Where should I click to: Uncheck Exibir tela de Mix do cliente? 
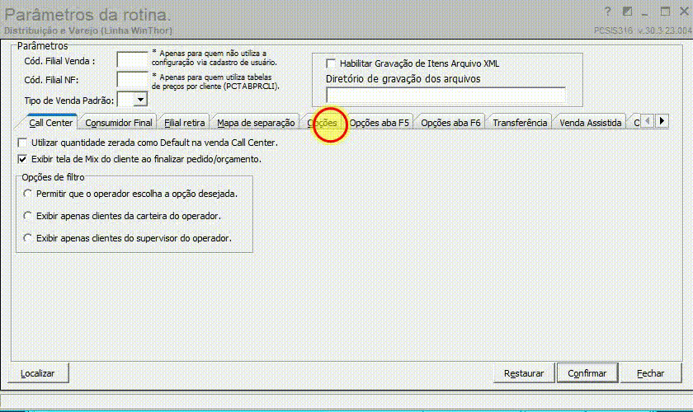point(22,159)
